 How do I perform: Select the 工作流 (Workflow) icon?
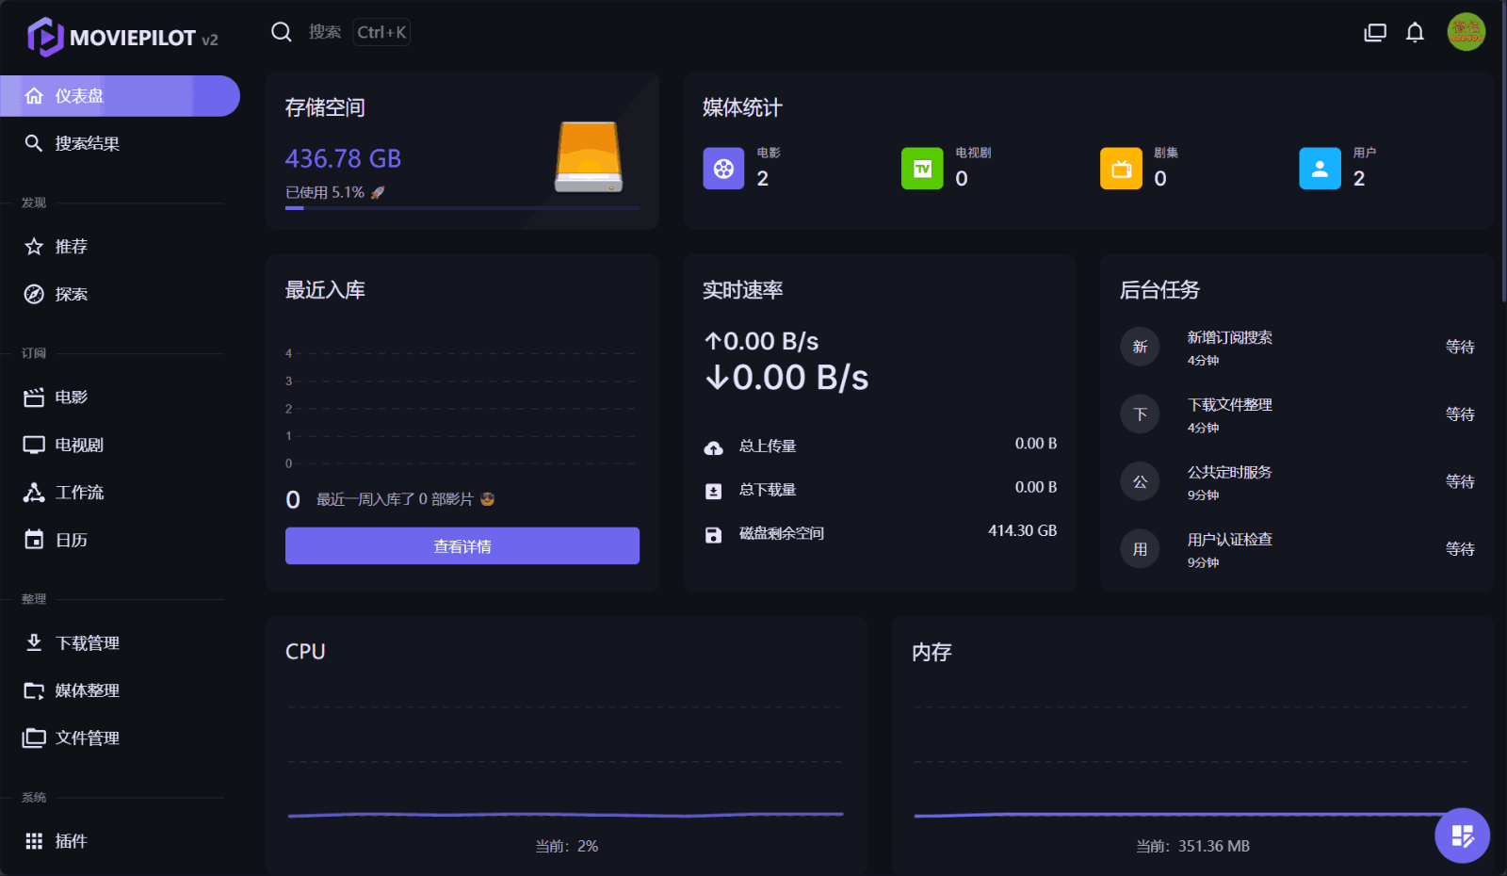34,492
